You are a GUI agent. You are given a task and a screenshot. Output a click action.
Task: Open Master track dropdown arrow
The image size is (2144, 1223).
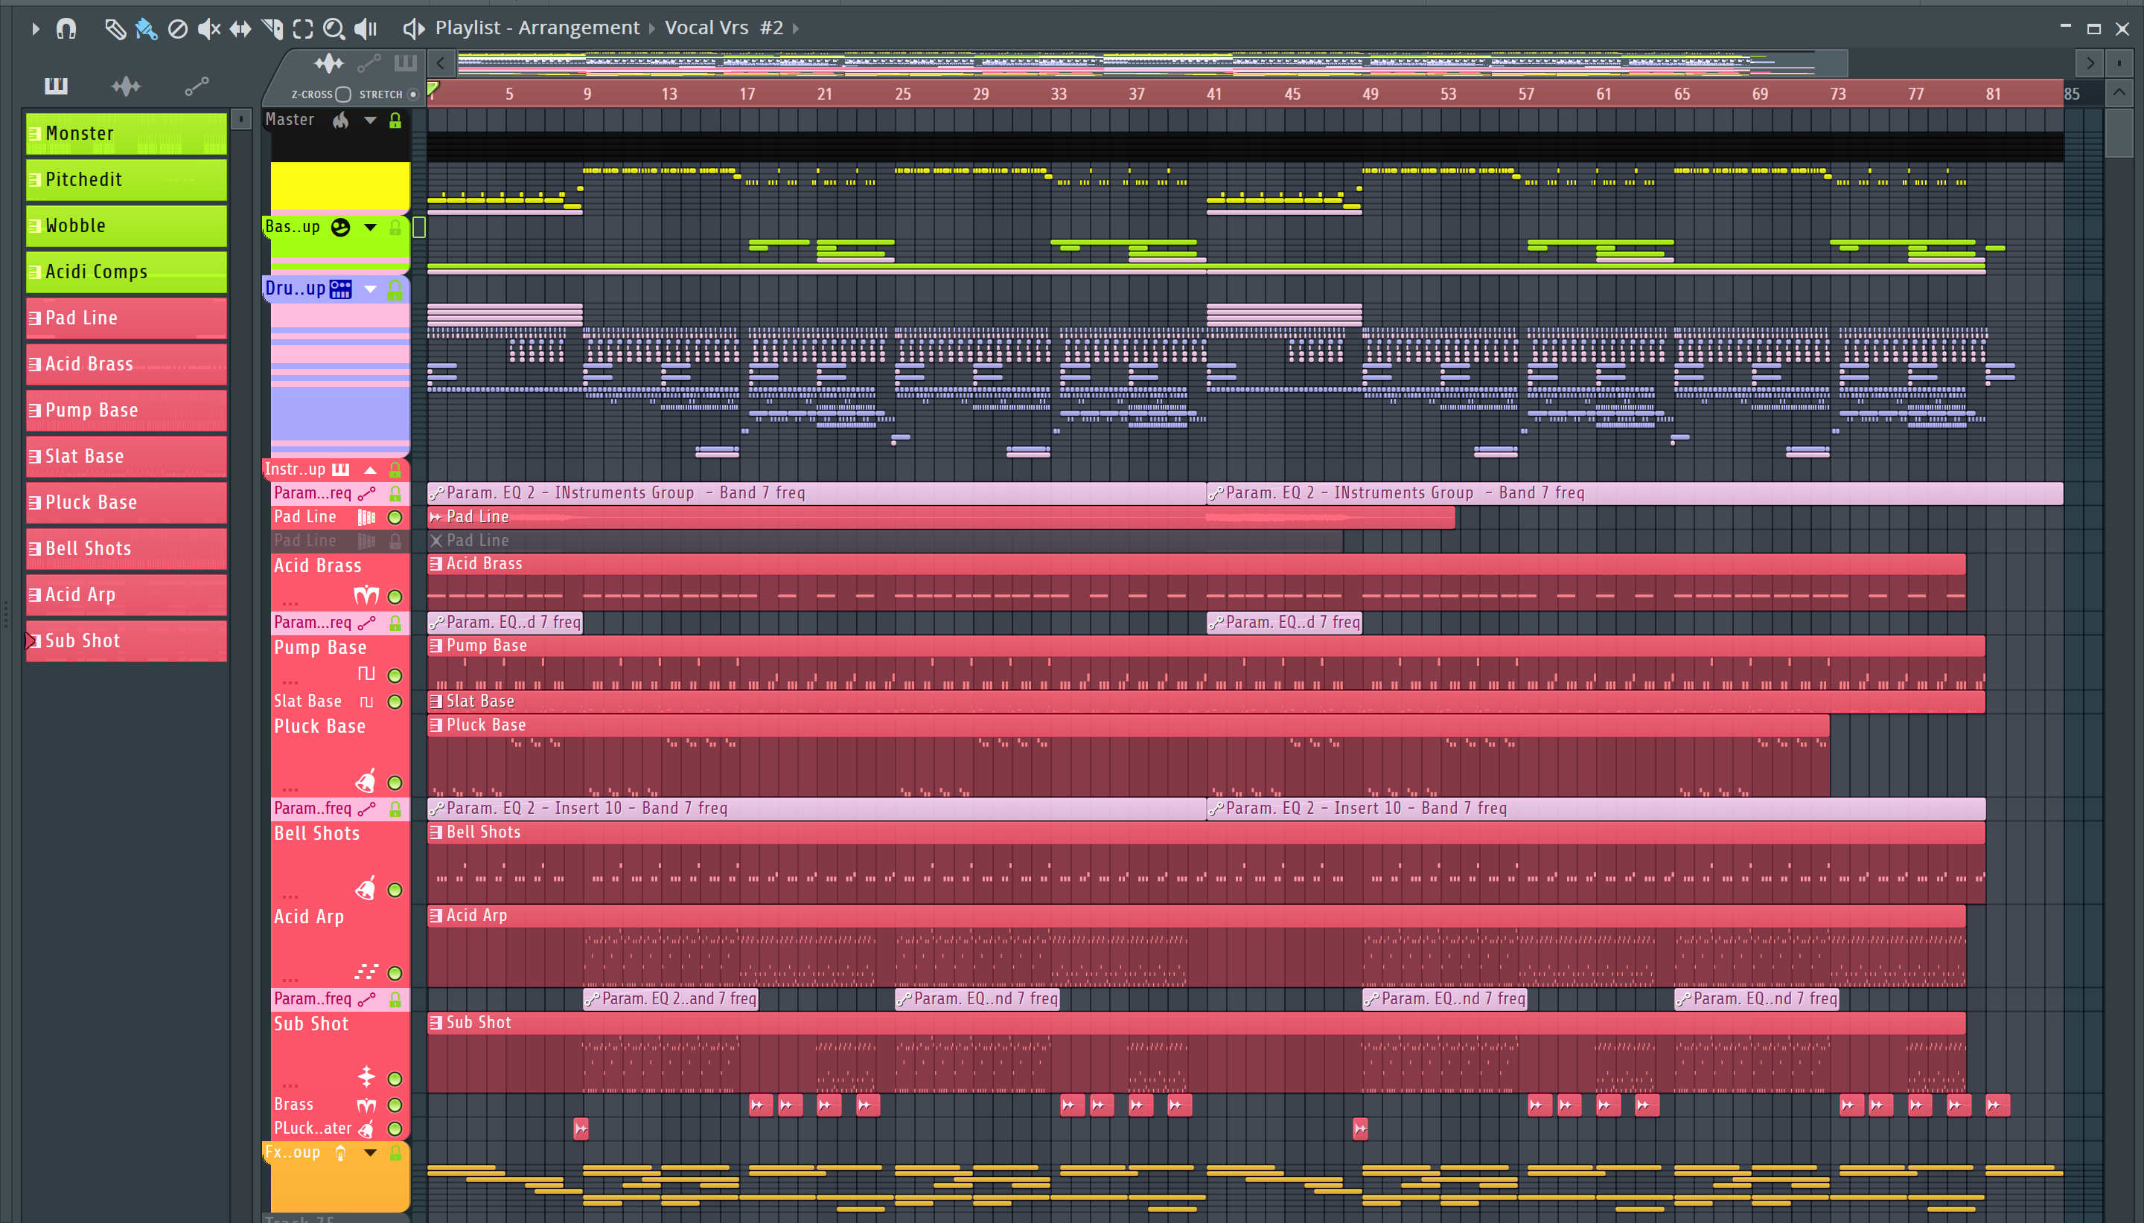(370, 120)
